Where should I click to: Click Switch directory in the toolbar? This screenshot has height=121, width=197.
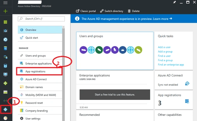pos(111,11)
